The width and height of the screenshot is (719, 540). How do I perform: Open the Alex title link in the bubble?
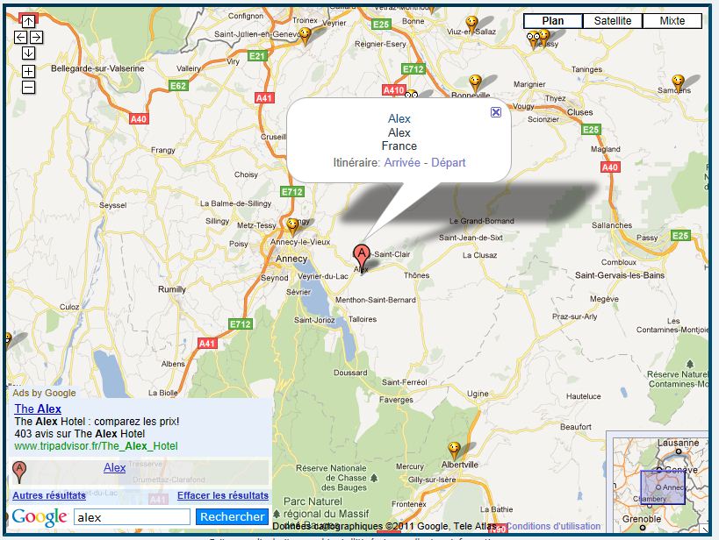399,118
